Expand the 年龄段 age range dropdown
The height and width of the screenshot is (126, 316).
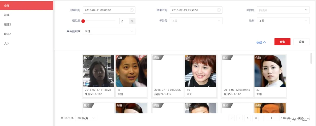pyautogui.click(x=196, y=21)
